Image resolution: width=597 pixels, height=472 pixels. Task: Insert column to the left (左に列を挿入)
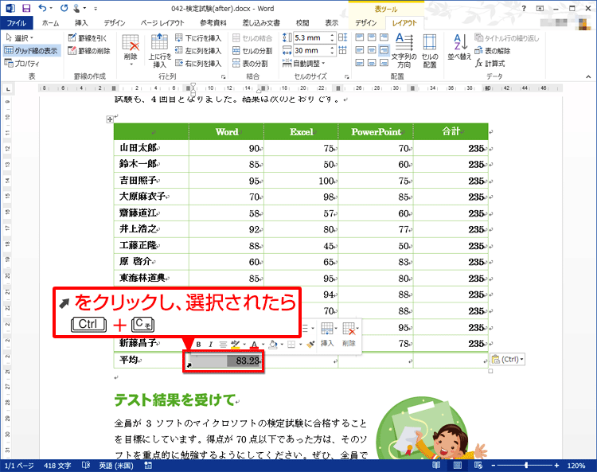coord(198,51)
